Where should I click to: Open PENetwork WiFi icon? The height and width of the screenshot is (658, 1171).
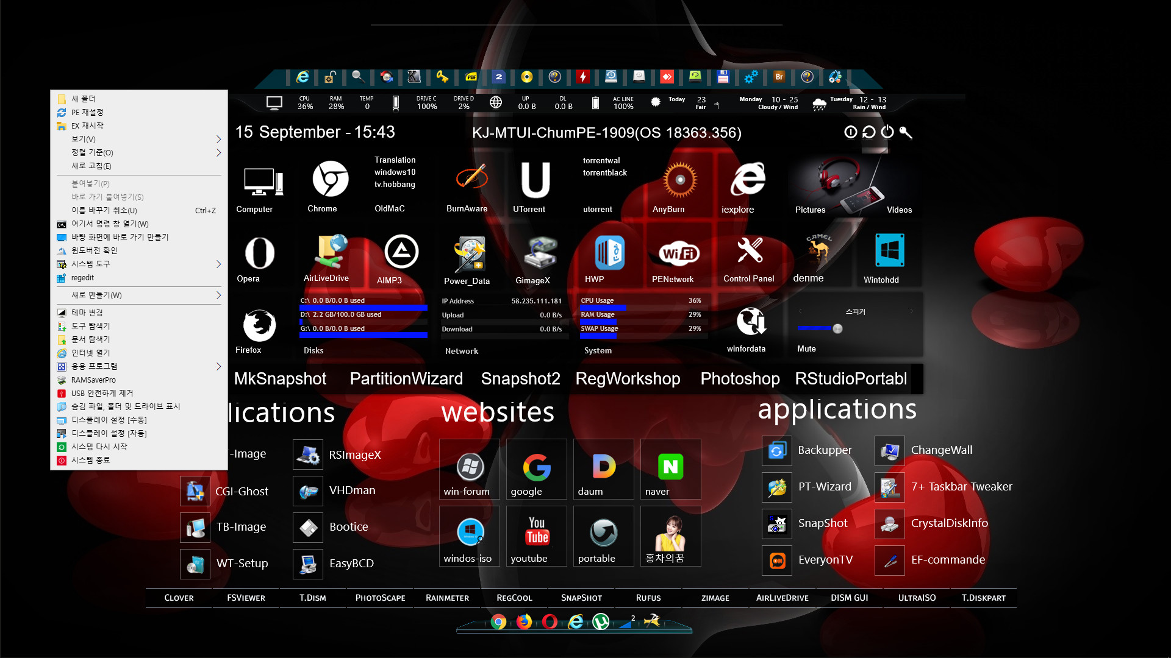679,253
